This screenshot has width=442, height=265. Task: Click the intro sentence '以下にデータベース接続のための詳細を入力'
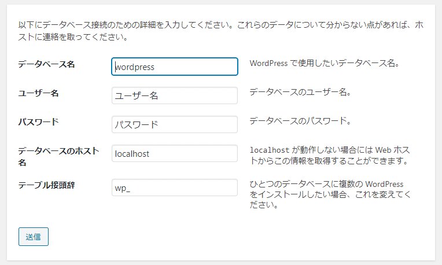click(116, 26)
